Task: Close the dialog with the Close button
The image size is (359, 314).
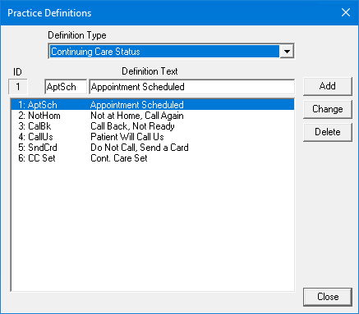Action: point(328,297)
